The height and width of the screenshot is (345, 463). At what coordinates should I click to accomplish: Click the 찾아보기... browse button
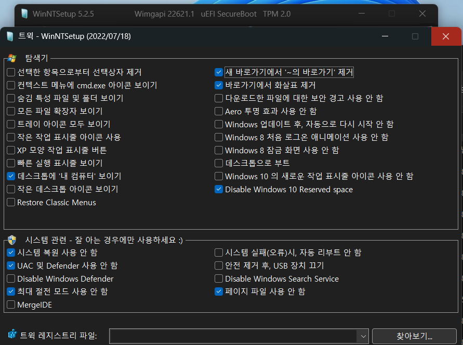pyautogui.click(x=414, y=336)
